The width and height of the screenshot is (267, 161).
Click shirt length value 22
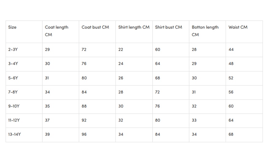(121, 49)
